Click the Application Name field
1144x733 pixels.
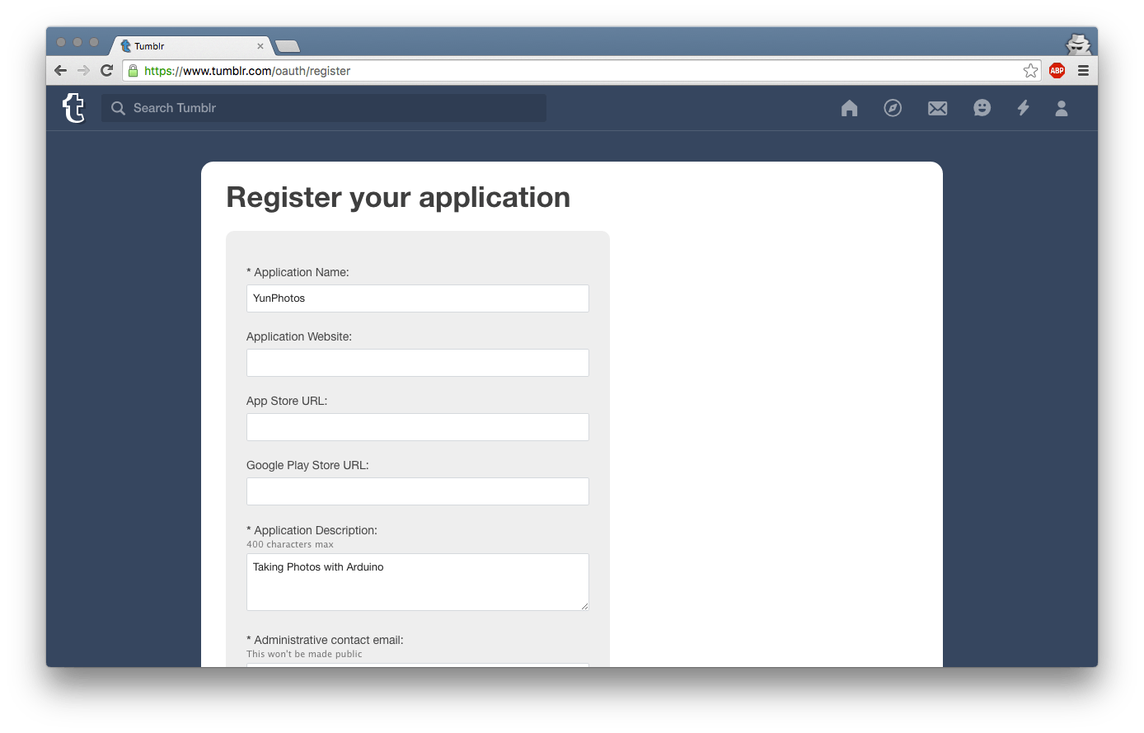[418, 298]
